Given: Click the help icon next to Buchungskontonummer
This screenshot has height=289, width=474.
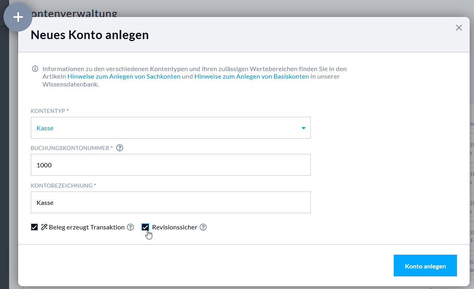Looking at the screenshot, I should click(120, 148).
